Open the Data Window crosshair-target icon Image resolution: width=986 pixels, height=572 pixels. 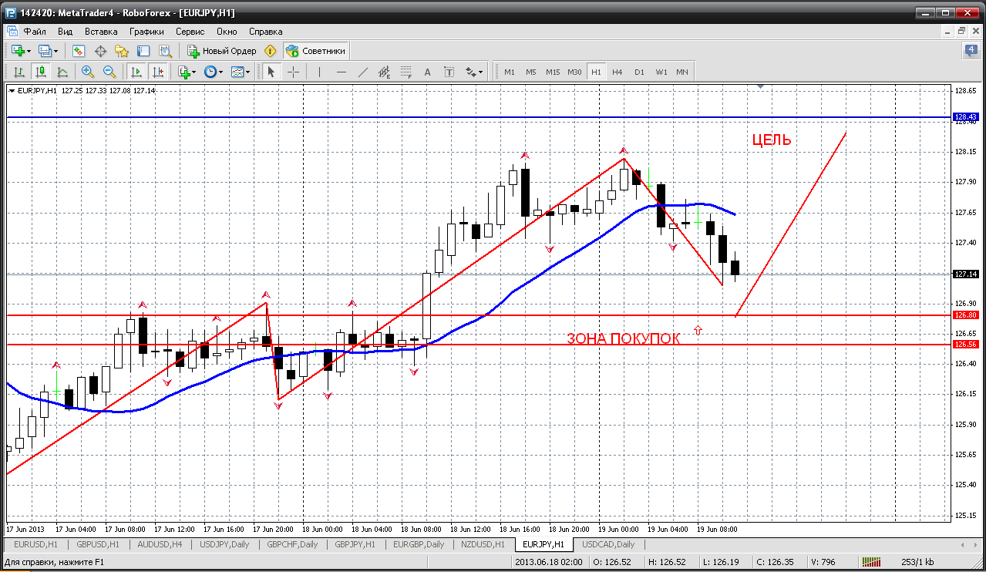pyautogui.click(x=100, y=51)
